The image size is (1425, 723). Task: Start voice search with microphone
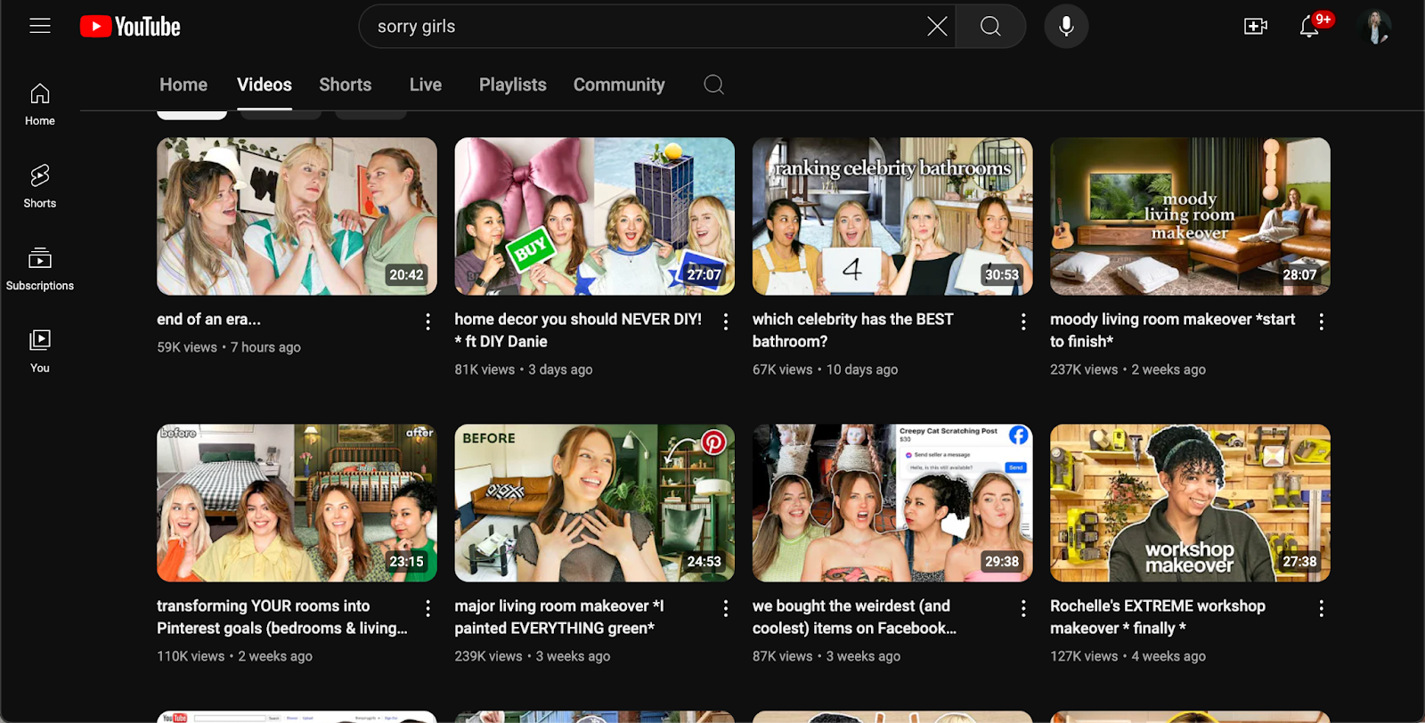tap(1066, 27)
